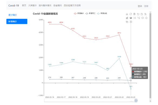Save the chart as image via download icon
The width and height of the screenshot is (158, 105).
click(x=127, y=14)
